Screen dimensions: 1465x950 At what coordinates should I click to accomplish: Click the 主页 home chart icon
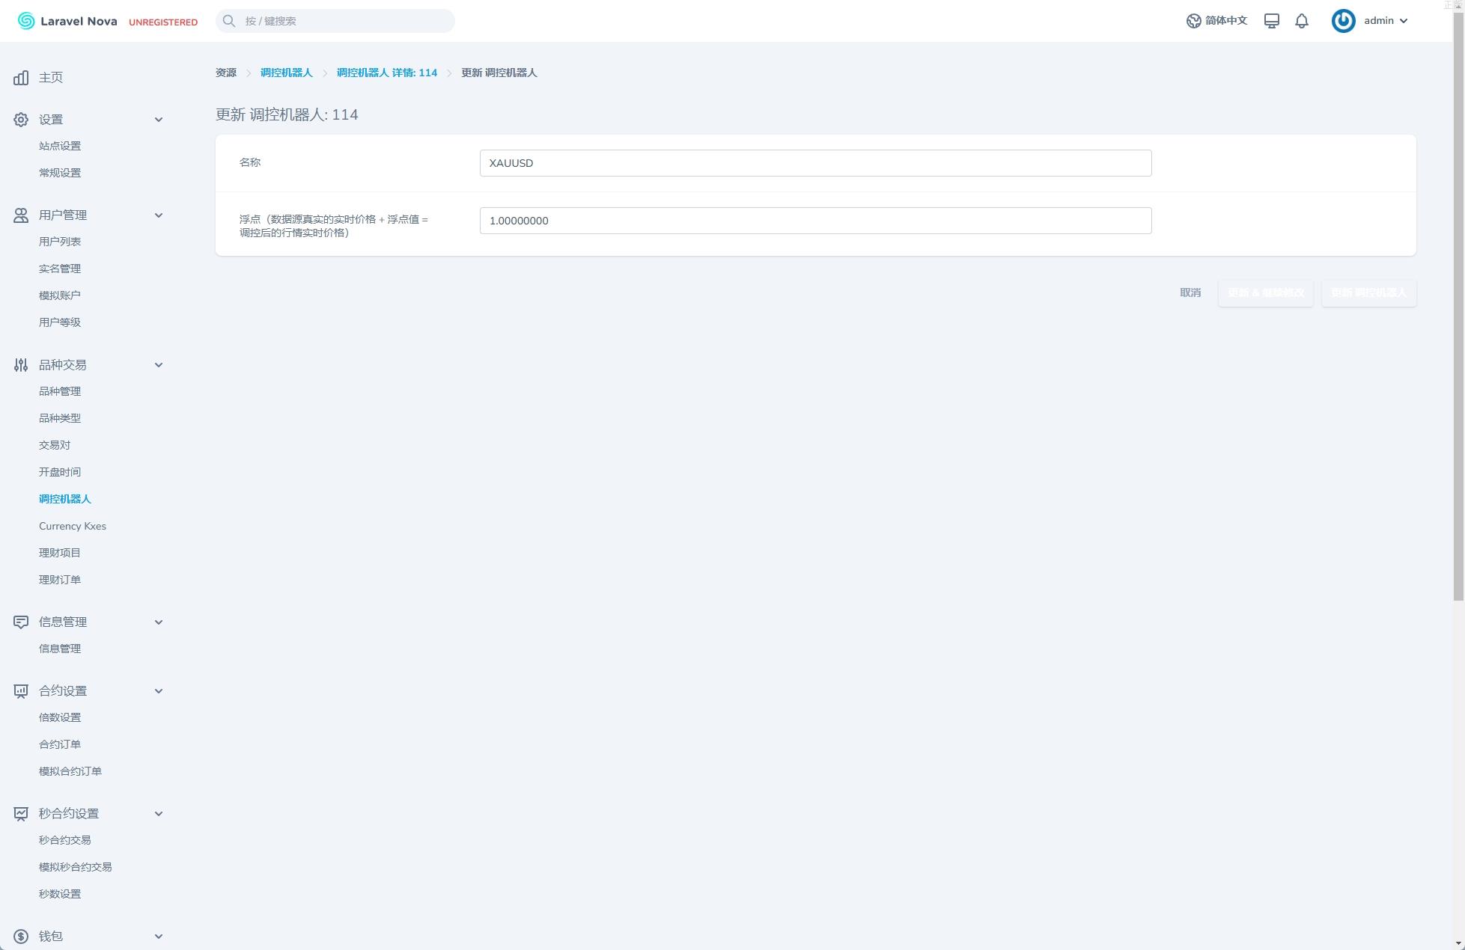pyautogui.click(x=21, y=78)
